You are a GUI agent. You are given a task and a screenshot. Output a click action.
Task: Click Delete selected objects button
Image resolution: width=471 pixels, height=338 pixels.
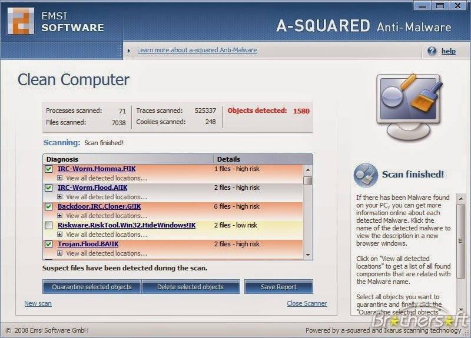(x=190, y=287)
